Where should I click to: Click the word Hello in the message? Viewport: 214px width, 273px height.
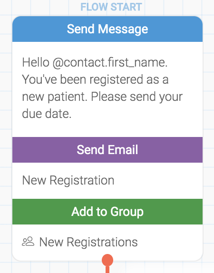click(x=36, y=62)
